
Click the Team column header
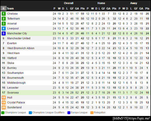[10, 9]
